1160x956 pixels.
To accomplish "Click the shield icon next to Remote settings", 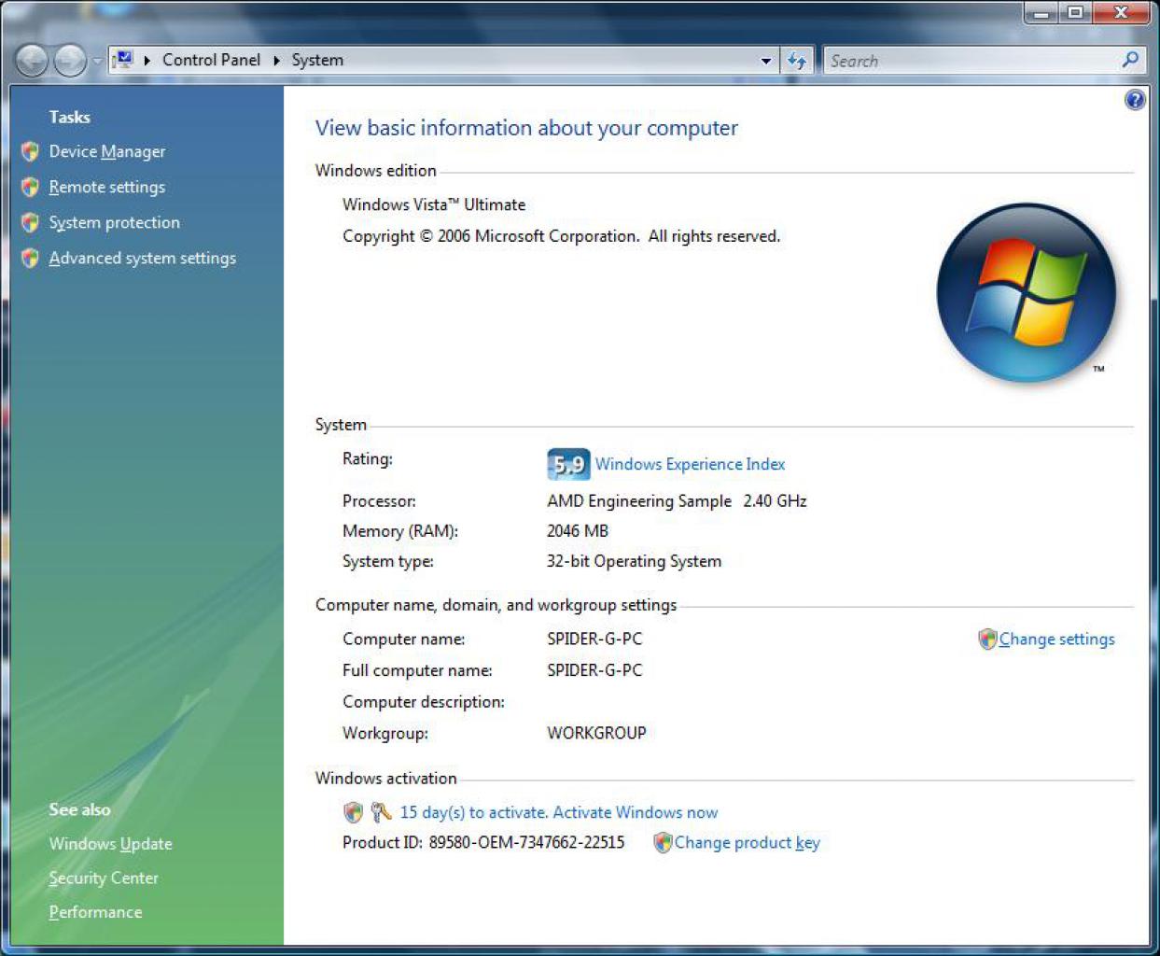I will click(x=30, y=187).
